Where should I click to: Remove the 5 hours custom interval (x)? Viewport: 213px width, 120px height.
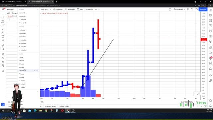pos(34,71)
